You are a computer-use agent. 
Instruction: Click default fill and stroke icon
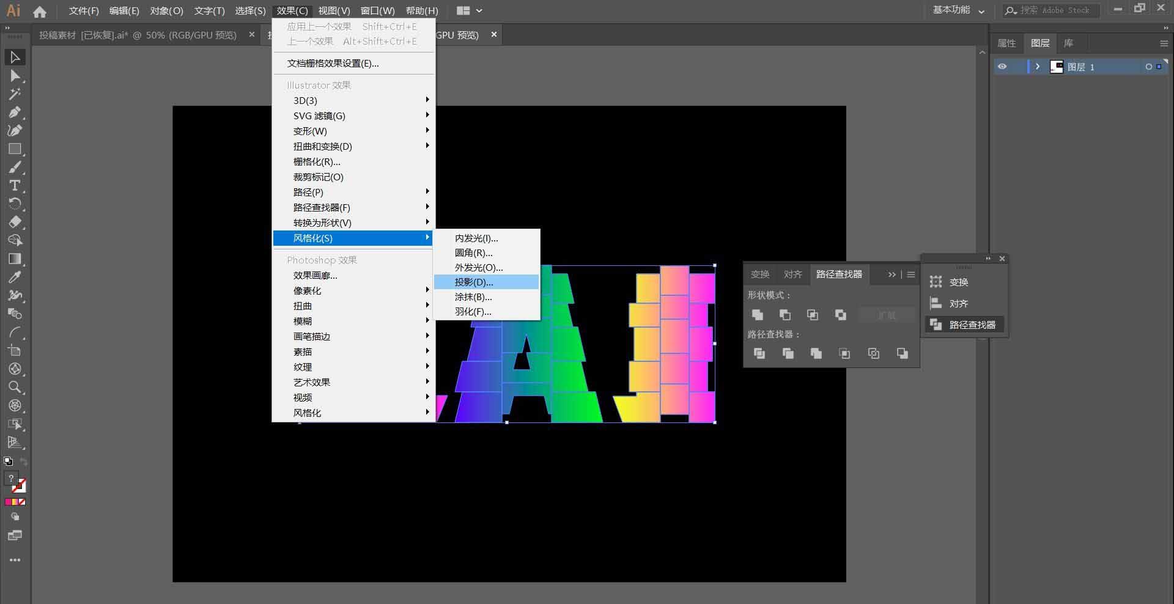coord(8,462)
